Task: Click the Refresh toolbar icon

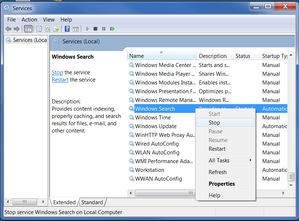Action: tap(48, 29)
